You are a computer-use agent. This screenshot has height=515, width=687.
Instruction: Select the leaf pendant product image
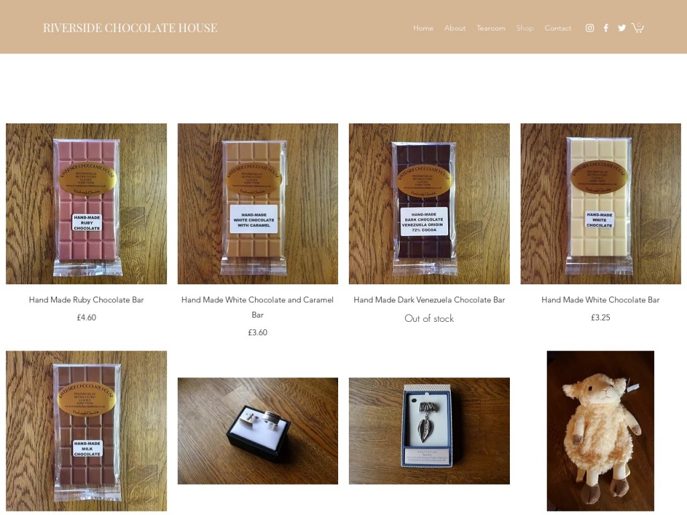point(429,431)
